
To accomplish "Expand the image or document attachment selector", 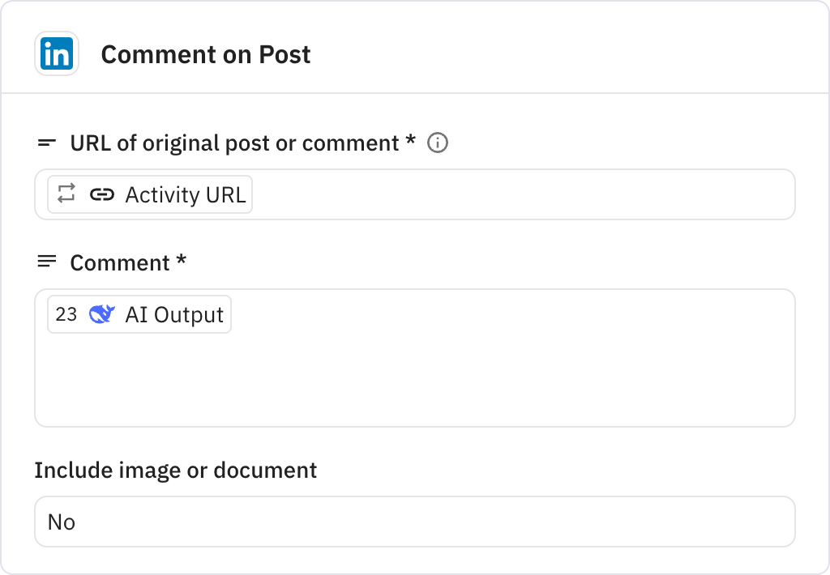I will click(415, 522).
